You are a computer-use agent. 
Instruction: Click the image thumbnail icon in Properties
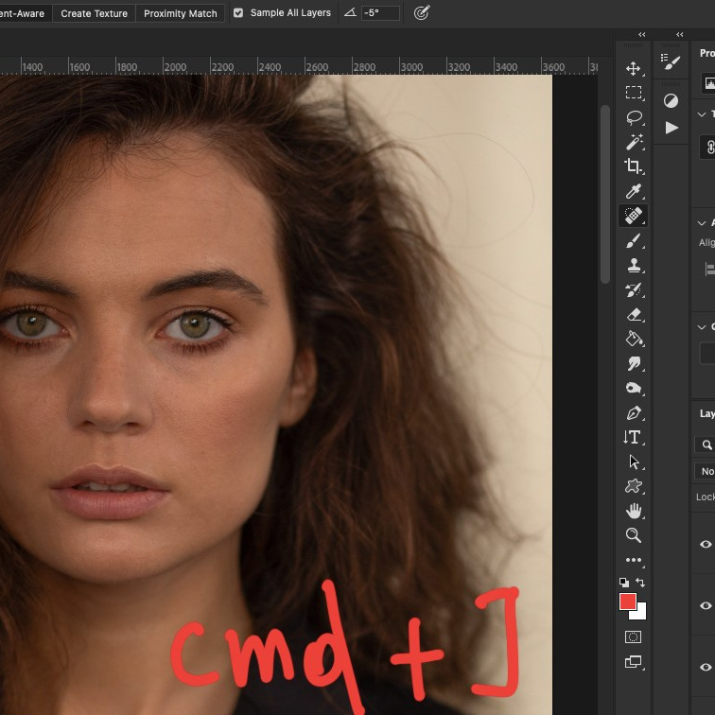[x=709, y=83]
